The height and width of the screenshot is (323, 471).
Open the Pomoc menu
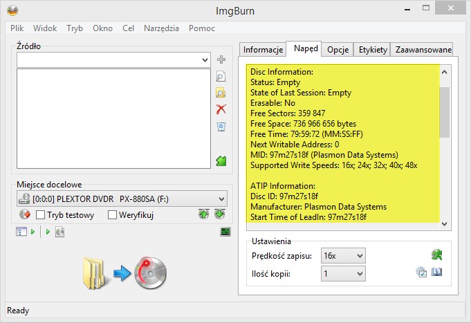[202, 28]
